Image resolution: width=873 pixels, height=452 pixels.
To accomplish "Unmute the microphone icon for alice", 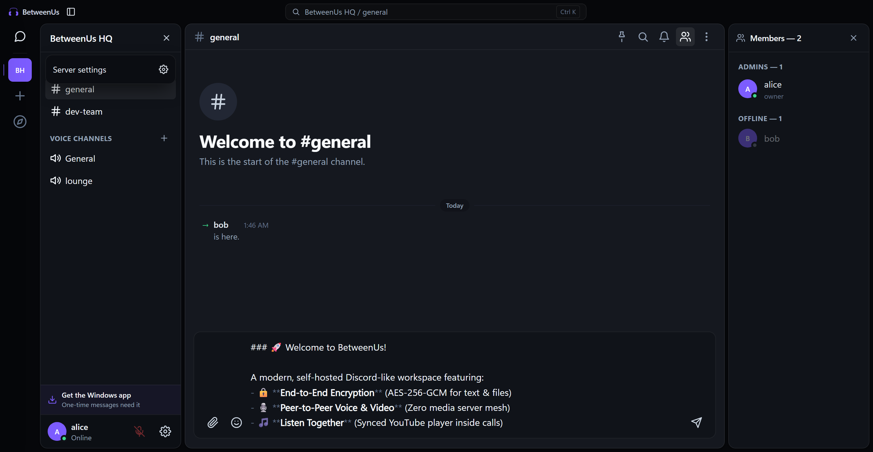I will pos(139,431).
